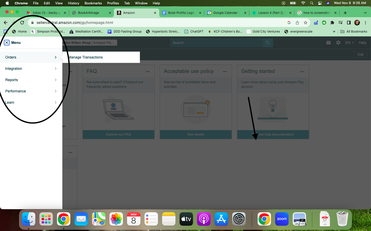The image size is (371, 231).
Task: Switch to how to screenshot tab
Action: click(x=316, y=13)
